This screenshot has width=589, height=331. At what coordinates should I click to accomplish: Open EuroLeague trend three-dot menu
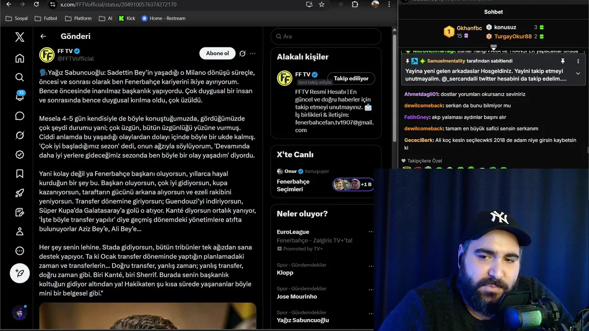click(371, 232)
